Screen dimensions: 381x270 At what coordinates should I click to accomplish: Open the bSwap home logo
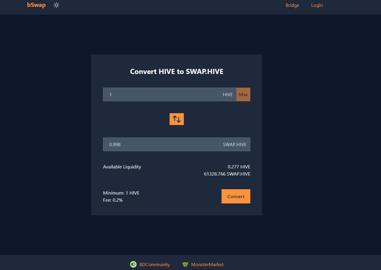(36, 5)
